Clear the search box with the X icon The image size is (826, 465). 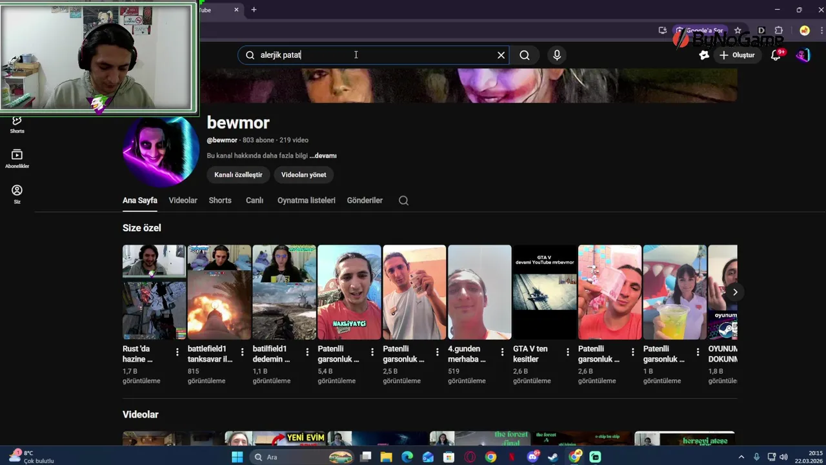tap(501, 56)
